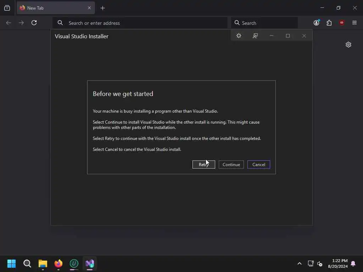Focus the Firefox Search box
The image size is (363, 272).
coord(264,23)
